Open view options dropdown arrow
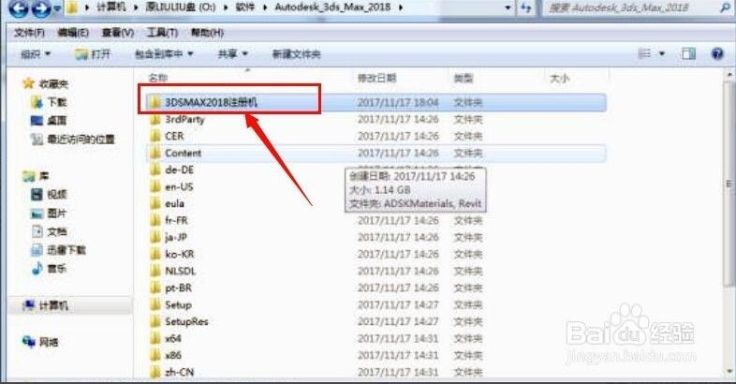736x384 pixels. [662, 53]
